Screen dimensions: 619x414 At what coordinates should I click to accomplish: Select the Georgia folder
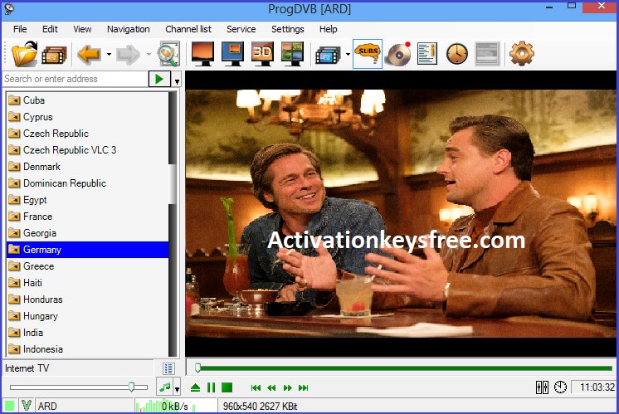pos(87,233)
